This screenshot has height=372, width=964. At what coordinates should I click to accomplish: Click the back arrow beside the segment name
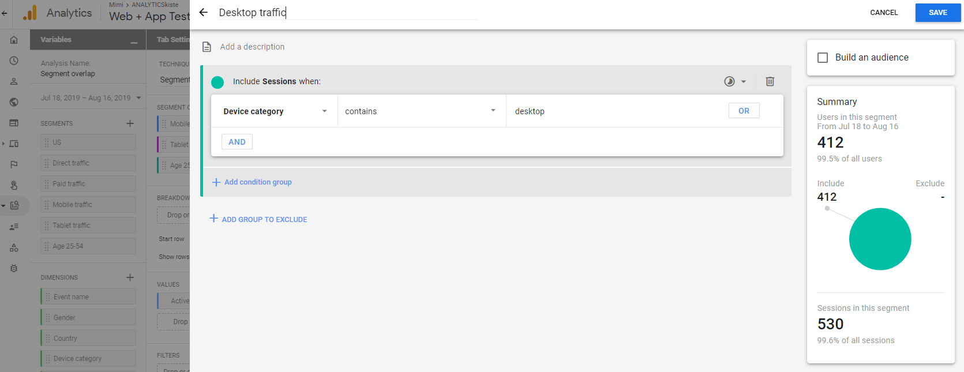(x=203, y=12)
